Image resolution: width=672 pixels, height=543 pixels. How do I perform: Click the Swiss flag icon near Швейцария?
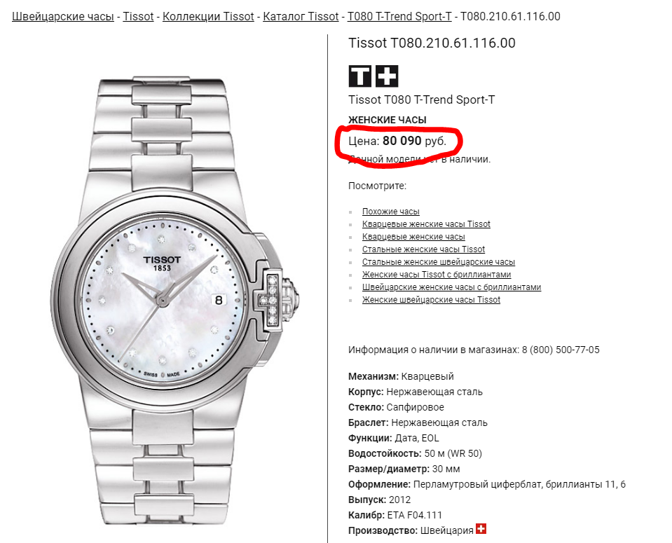tap(481, 529)
